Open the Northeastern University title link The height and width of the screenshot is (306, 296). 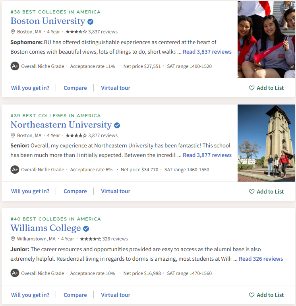[x=61, y=125]
